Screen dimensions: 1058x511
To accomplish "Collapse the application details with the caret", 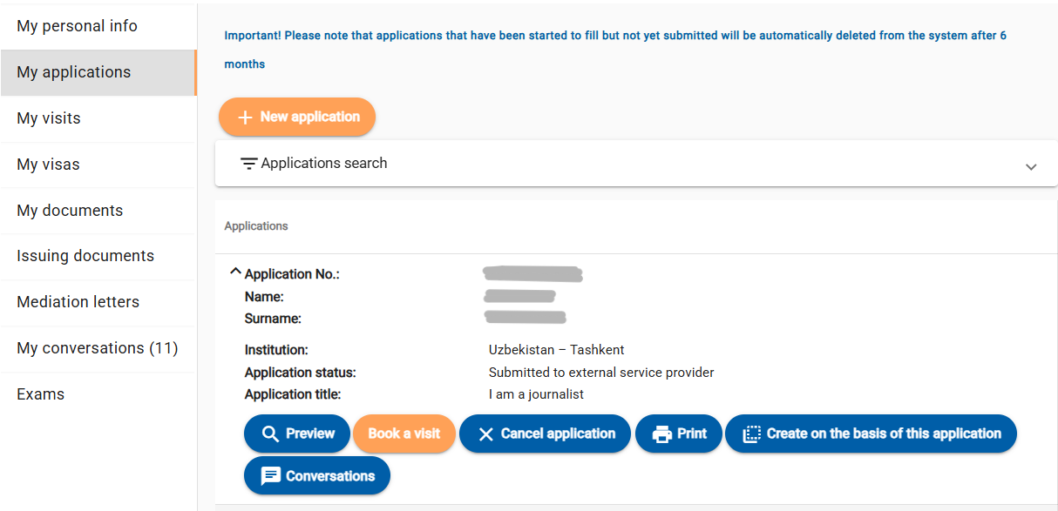I will tap(234, 272).
